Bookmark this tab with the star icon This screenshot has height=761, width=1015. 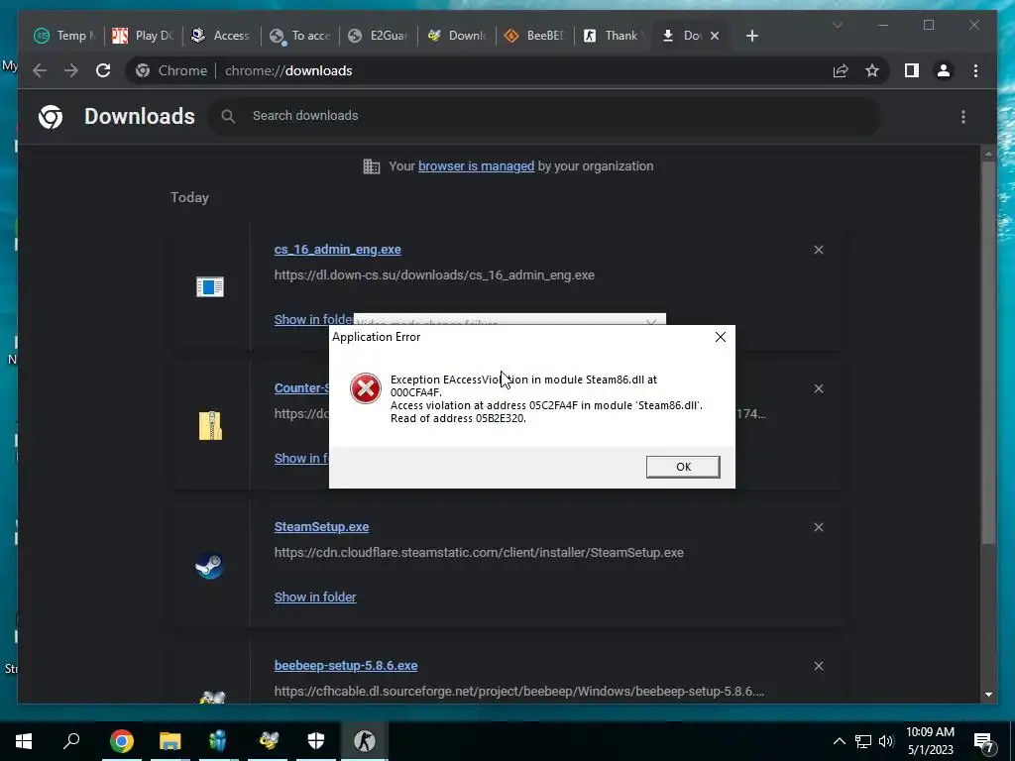click(872, 70)
